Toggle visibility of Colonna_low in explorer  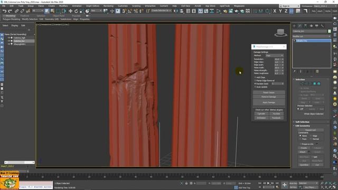pos(9,41)
